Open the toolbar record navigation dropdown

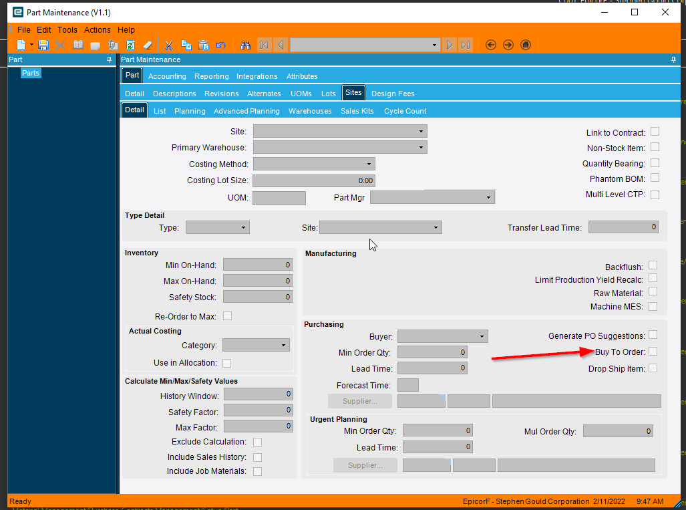[434, 45]
